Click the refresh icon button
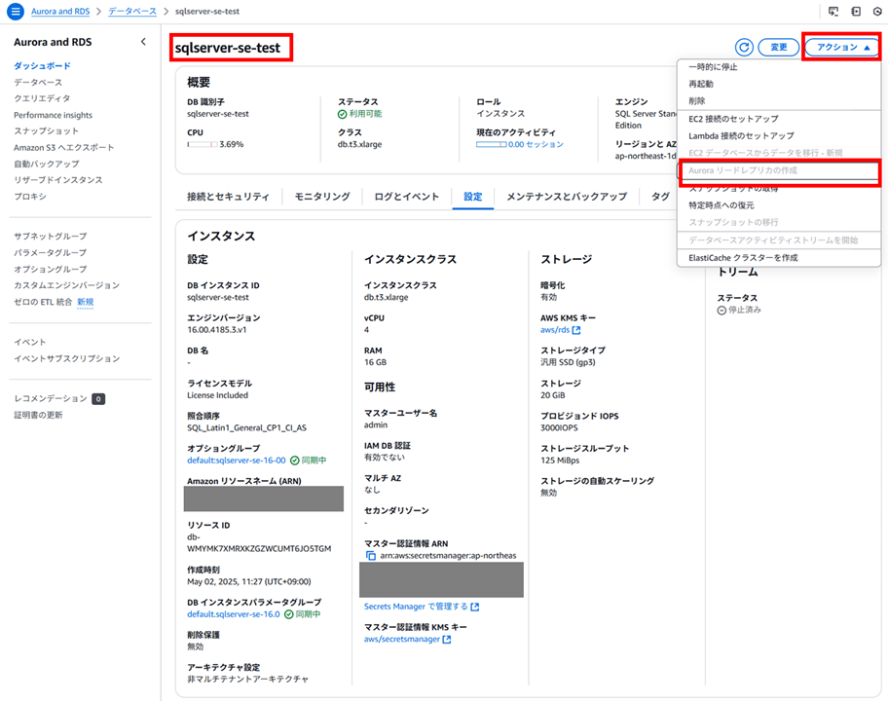Image resolution: width=888 pixels, height=701 pixels. click(x=744, y=48)
